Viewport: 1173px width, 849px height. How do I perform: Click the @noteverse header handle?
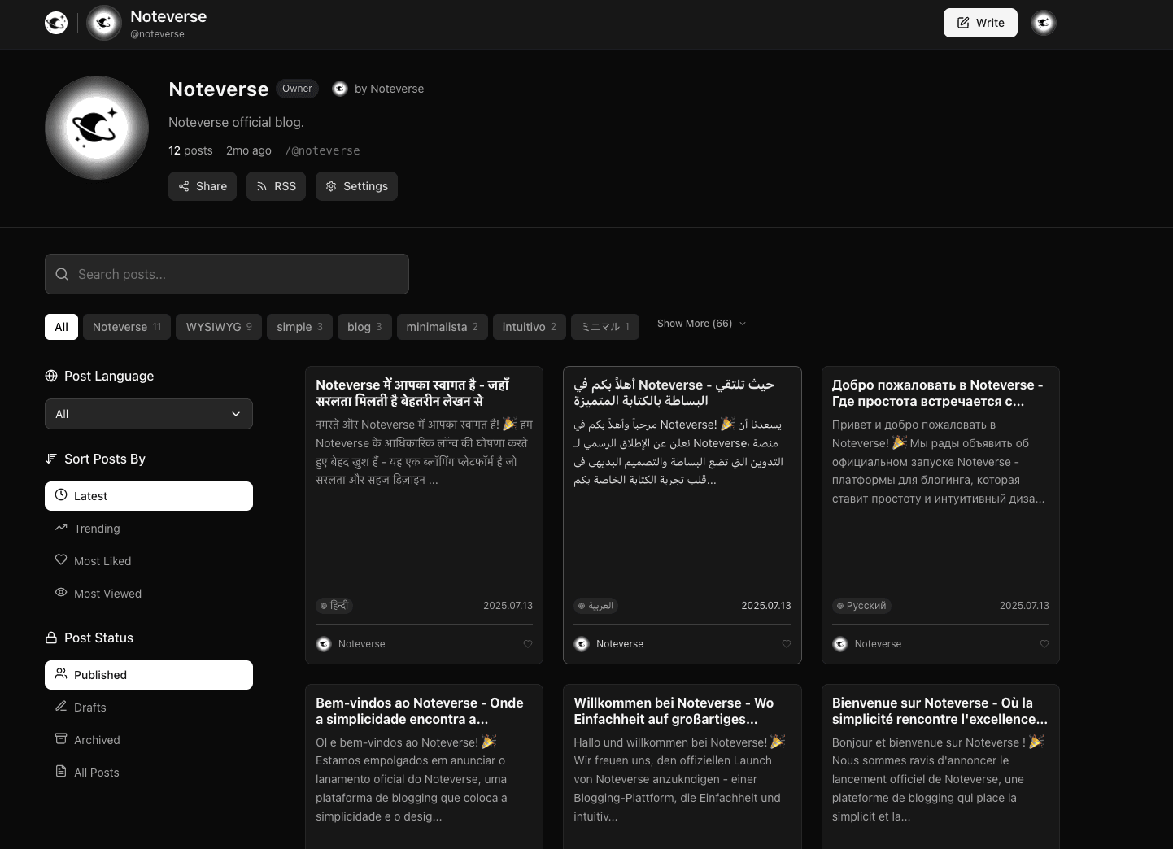click(157, 34)
